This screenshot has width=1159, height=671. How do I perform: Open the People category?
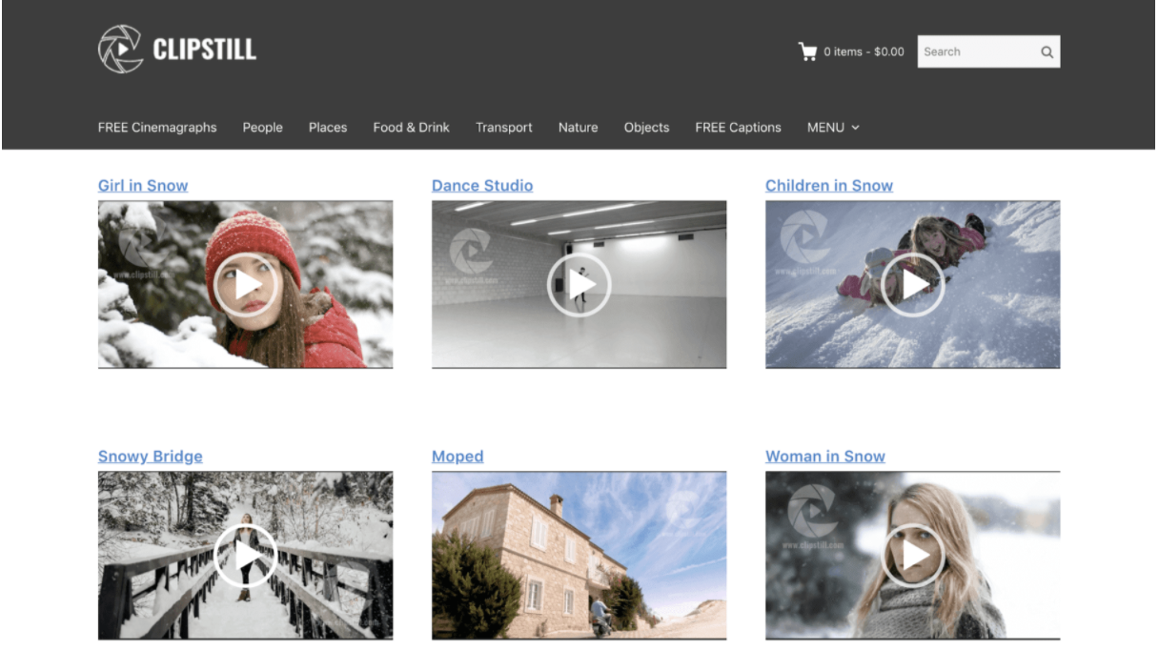tap(262, 127)
